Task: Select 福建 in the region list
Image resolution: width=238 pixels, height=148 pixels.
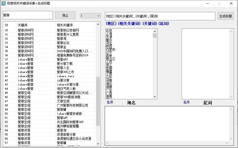Action: click(x=109, y=71)
